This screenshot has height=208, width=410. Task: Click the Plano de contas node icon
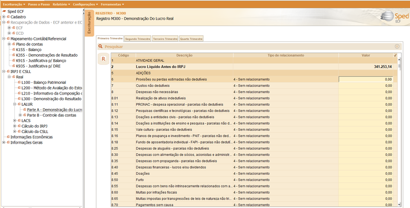14,44
